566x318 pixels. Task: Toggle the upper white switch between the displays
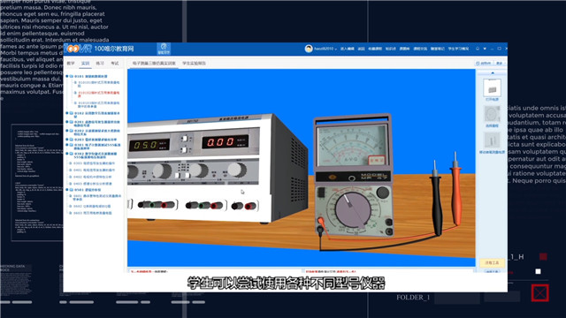[185, 139]
